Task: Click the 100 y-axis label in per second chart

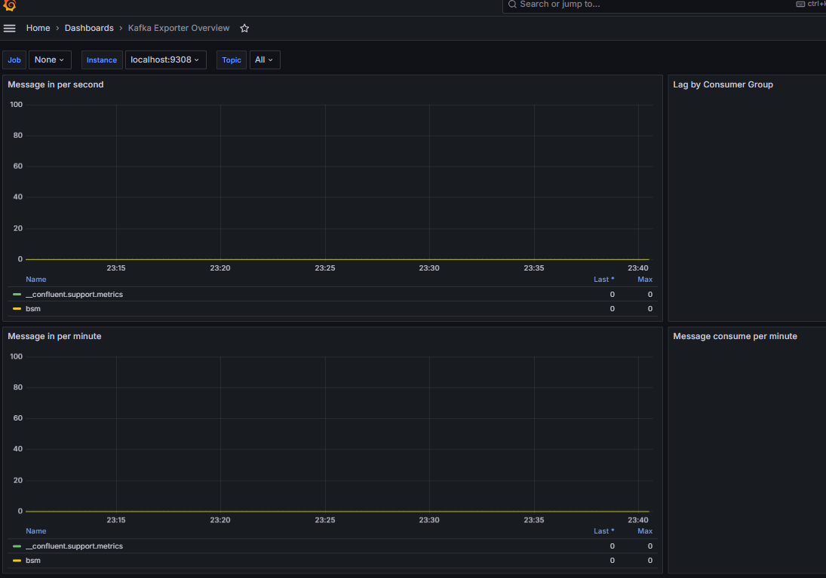Action: (x=17, y=104)
